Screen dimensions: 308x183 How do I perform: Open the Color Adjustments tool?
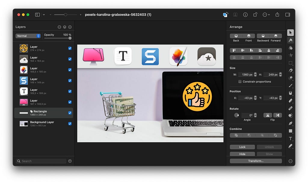click(291, 48)
